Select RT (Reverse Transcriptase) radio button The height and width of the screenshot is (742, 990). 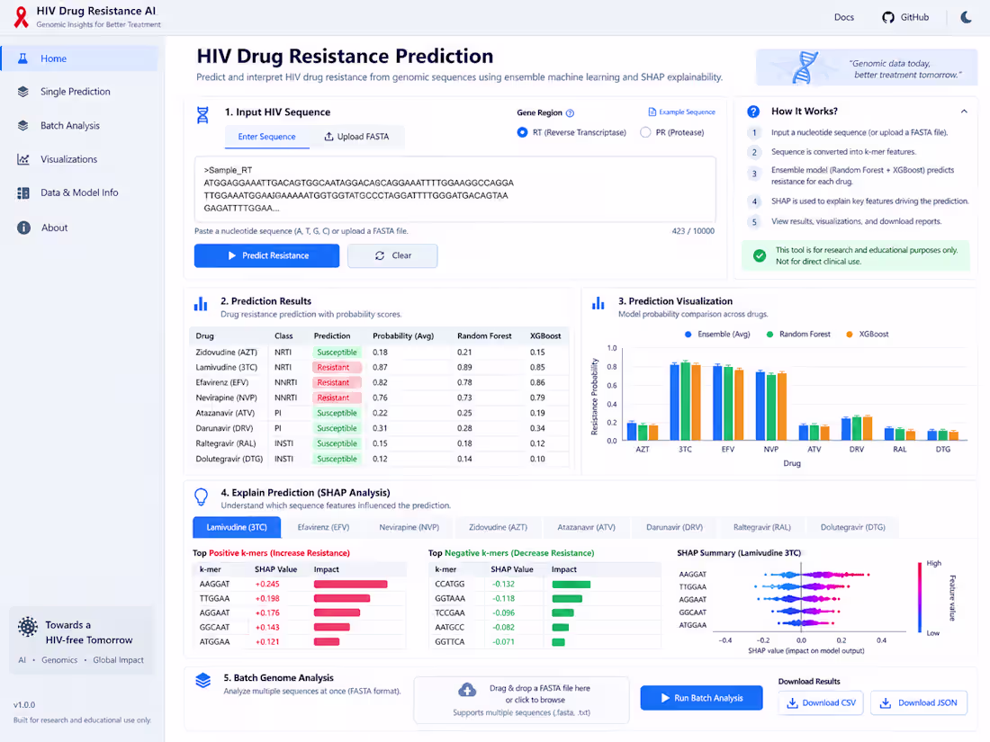[x=522, y=132]
